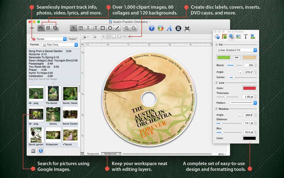Click the export arrow icon in design bar
This screenshot has height=178, width=284.
click(x=94, y=37)
